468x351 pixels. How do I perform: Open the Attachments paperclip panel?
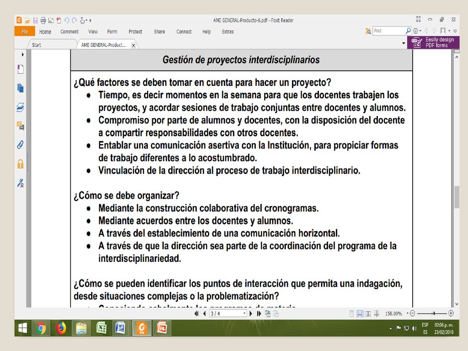pos(20,145)
